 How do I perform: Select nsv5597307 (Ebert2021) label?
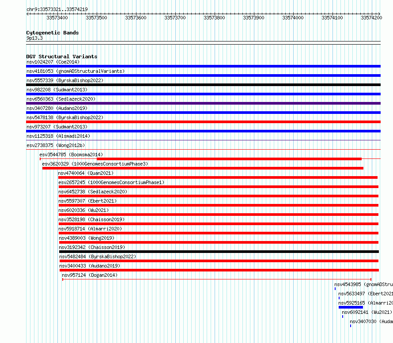[87, 201]
